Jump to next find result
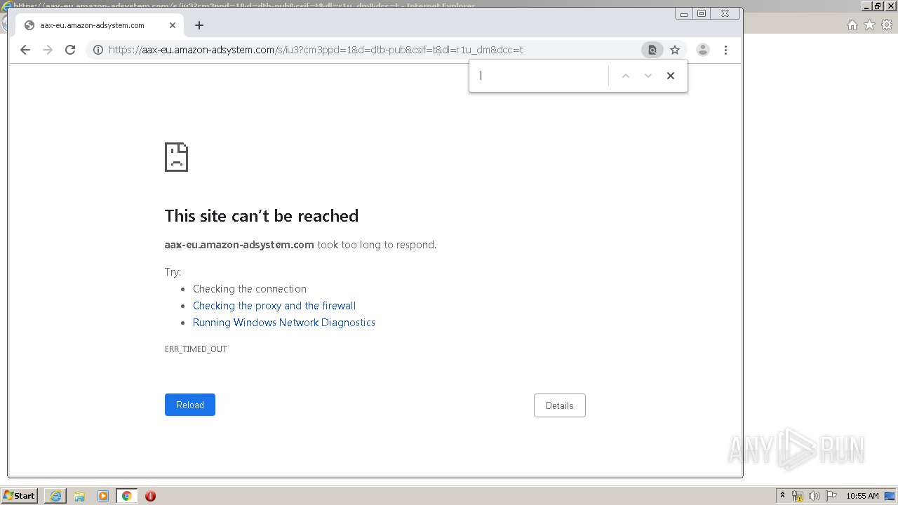898x505 pixels. coord(648,76)
